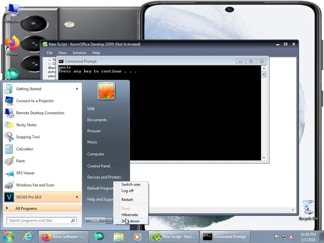Open Remote Desktop Connection
Image resolution: width=324 pixels, height=243 pixels.
(x=42, y=113)
